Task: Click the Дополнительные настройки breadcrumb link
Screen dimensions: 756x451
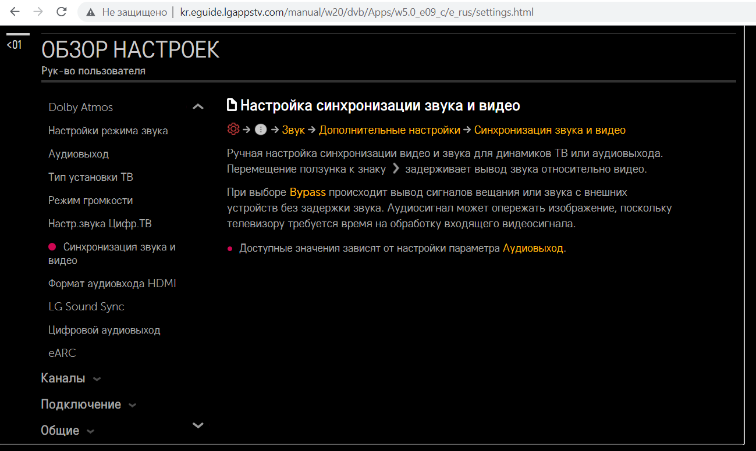Action: 389,130
